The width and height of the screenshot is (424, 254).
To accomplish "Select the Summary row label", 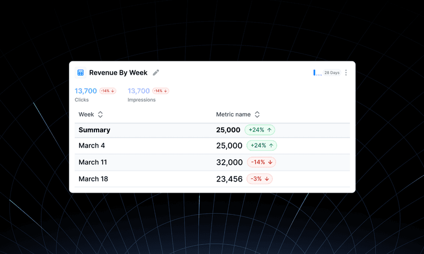I will pos(94,130).
